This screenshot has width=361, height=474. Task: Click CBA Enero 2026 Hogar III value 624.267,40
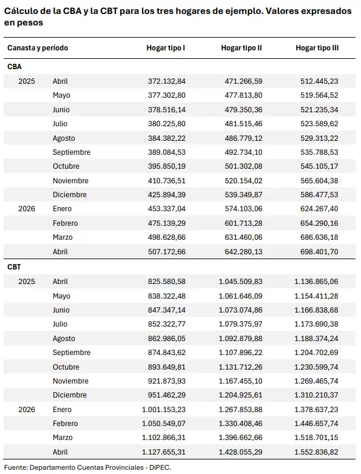click(x=319, y=209)
